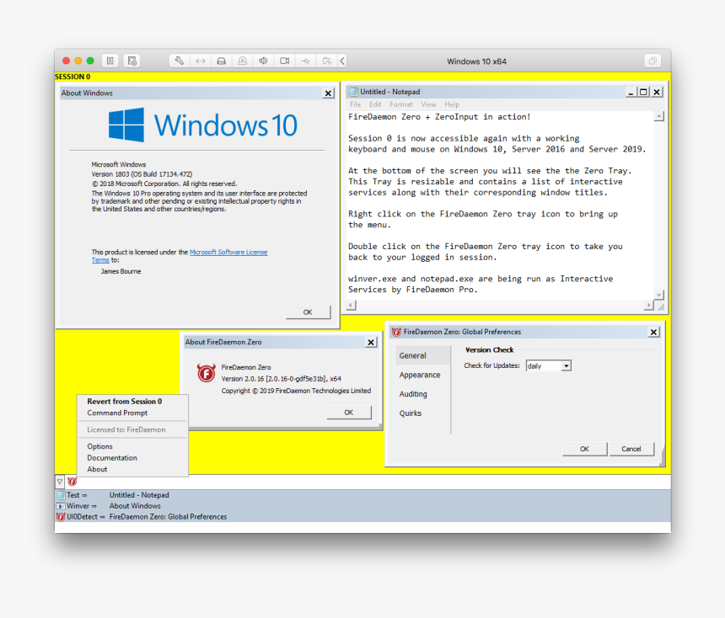Open the Check for Updates dropdown

pos(566,365)
